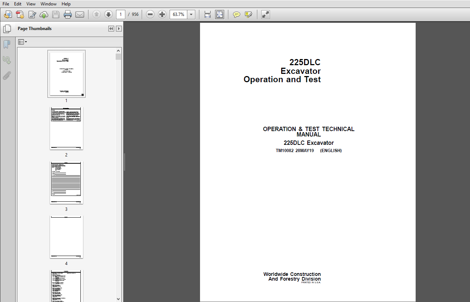The width and height of the screenshot is (470, 302).
Task: Zoom out with the minus button
Action: (x=150, y=14)
